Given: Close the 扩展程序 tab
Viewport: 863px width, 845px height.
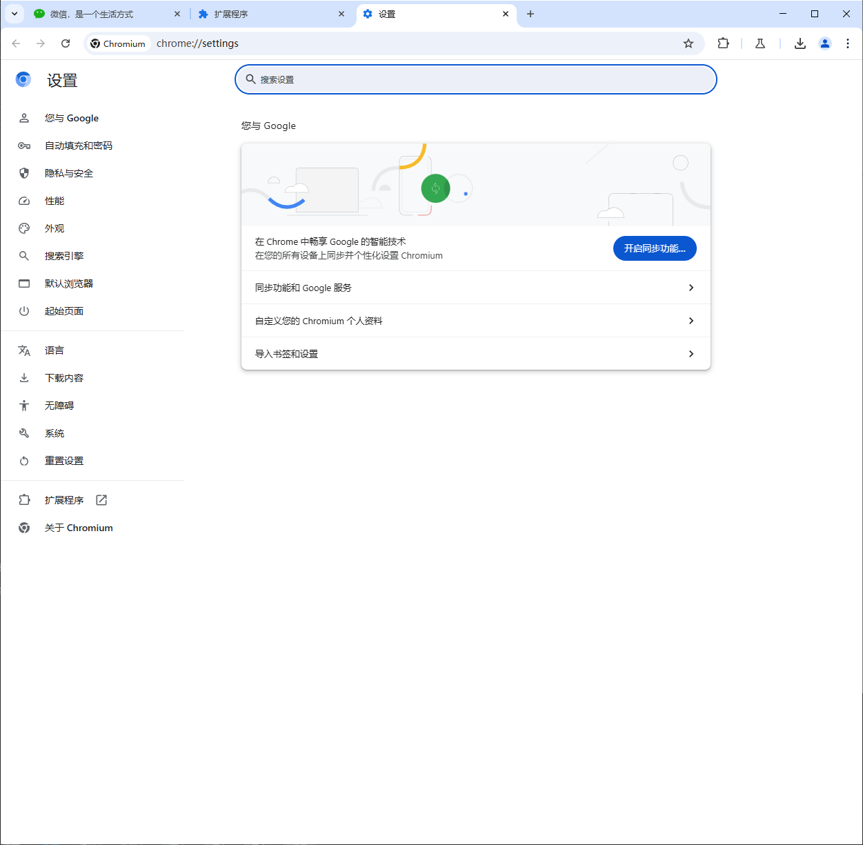Looking at the screenshot, I should point(341,14).
